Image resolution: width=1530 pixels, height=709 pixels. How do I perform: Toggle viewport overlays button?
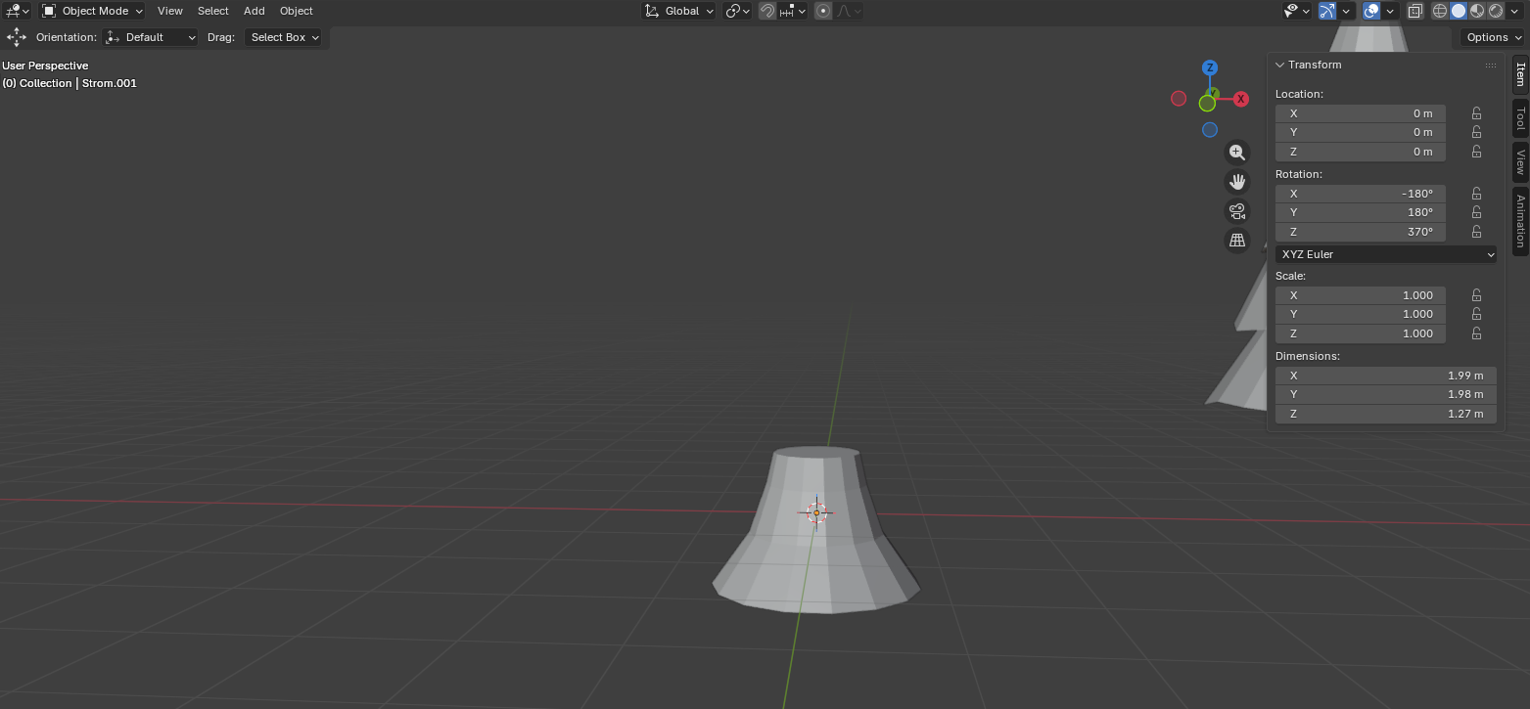(1371, 11)
